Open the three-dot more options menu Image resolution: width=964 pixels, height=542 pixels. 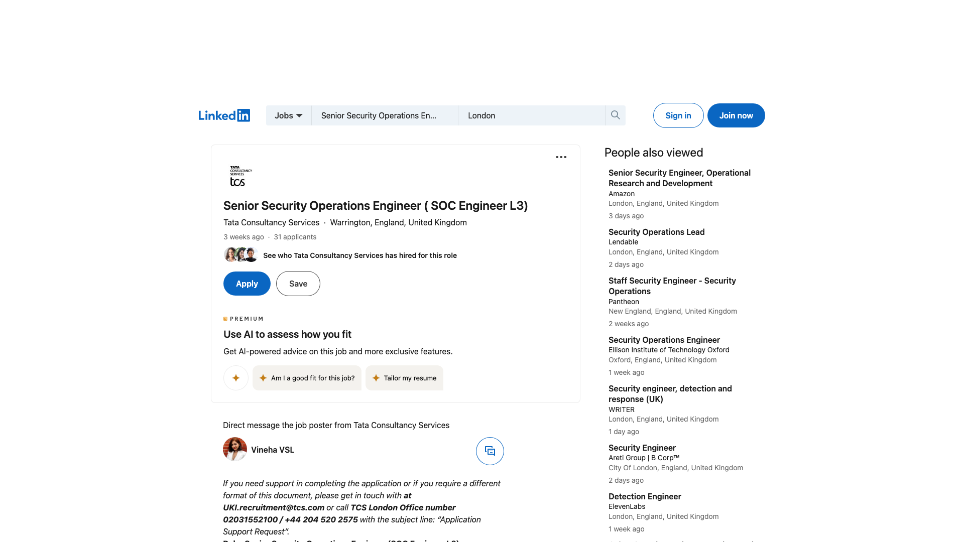pyautogui.click(x=561, y=157)
